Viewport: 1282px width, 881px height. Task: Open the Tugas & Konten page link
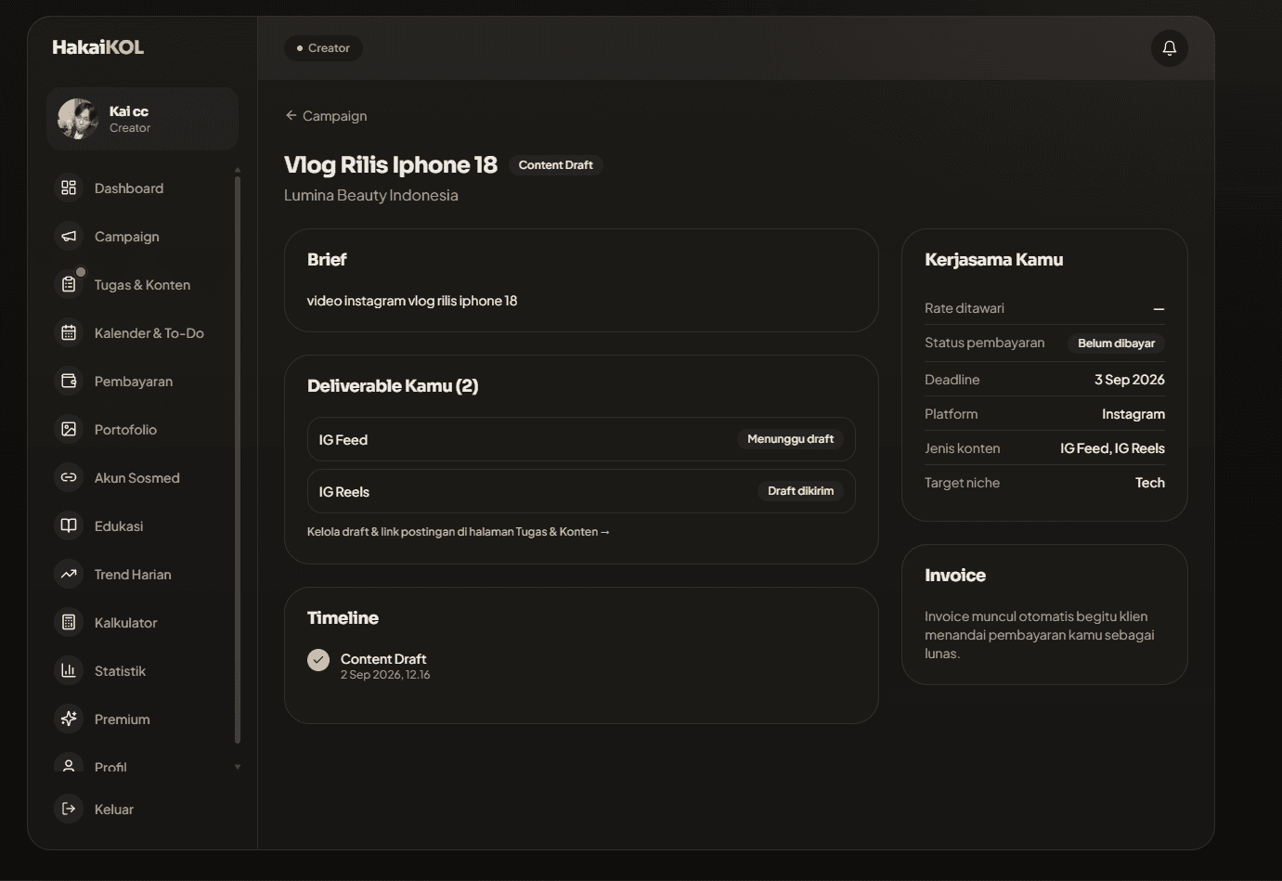pos(459,532)
